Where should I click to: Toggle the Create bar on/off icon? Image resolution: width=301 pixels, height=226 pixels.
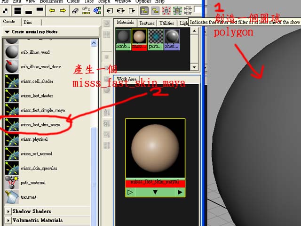click(x=5, y=10)
